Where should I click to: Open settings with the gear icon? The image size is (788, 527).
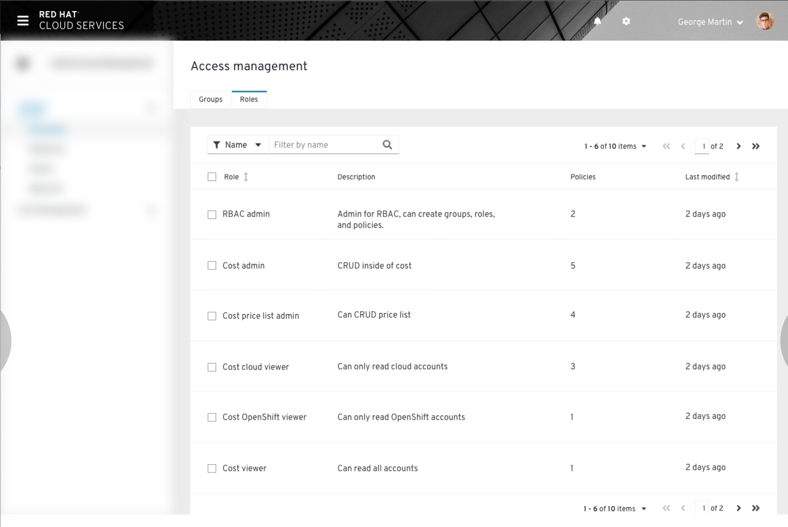[626, 21]
